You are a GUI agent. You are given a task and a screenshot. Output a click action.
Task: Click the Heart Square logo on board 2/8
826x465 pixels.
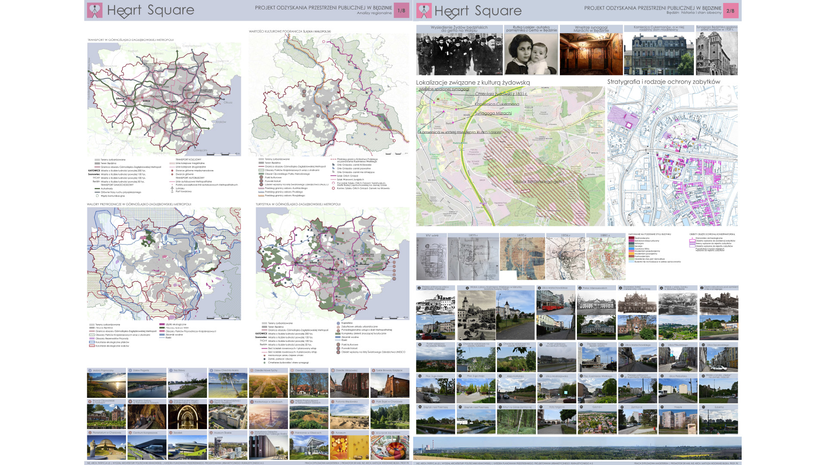coord(424,11)
